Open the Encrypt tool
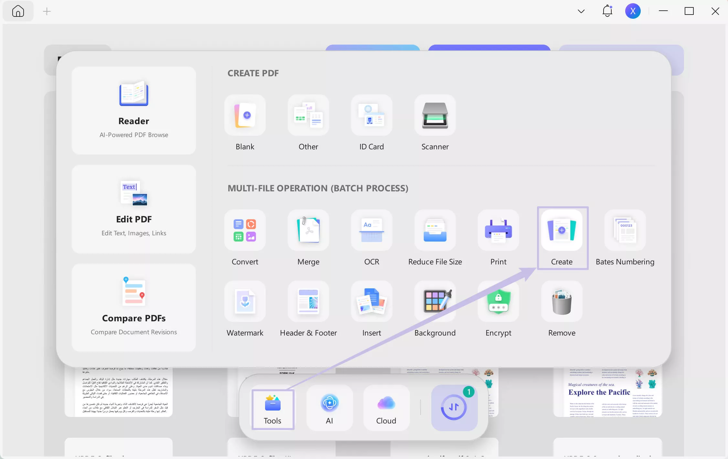The height and width of the screenshot is (459, 728). pos(498,309)
